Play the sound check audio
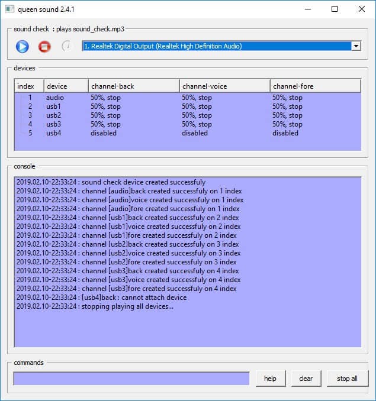Image resolution: width=376 pixels, height=401 pixels. tap(23, 46)
